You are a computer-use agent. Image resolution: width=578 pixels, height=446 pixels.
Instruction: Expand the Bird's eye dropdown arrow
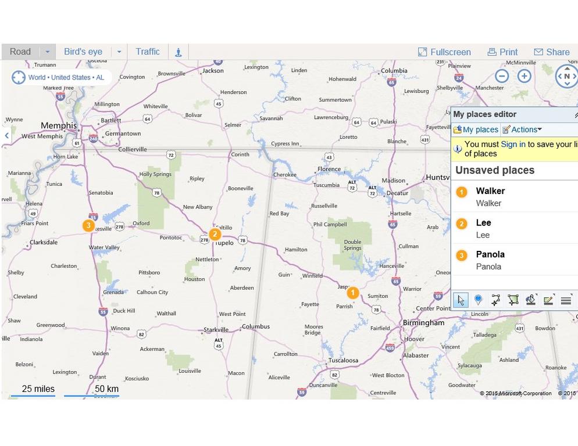(119, 52)
